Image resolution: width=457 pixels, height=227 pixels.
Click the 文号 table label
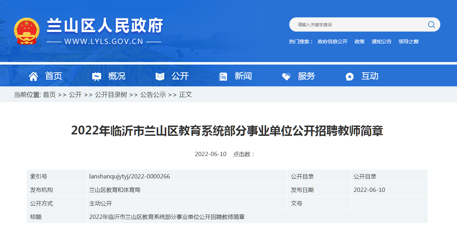(297, 203)
